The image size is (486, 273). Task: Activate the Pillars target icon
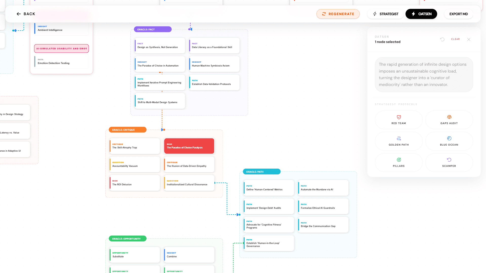point(399,160)
